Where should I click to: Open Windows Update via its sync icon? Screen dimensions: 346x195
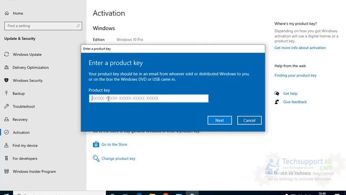tap(6, 54)
